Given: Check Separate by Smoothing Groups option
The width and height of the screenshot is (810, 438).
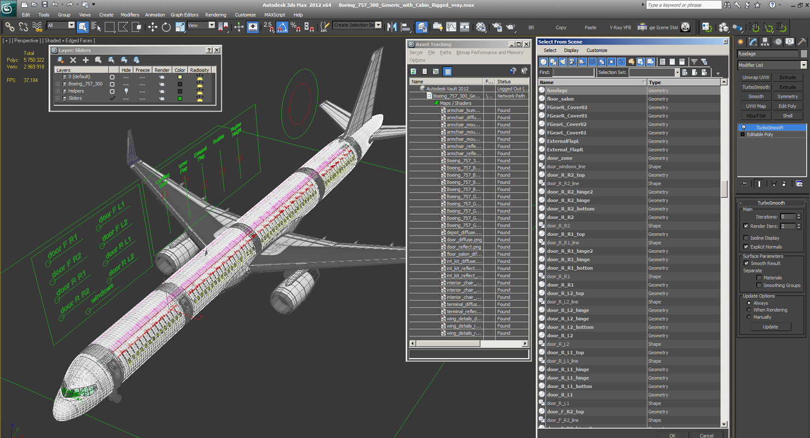Looking at the screenshot, I should click(x=759, y=285).
